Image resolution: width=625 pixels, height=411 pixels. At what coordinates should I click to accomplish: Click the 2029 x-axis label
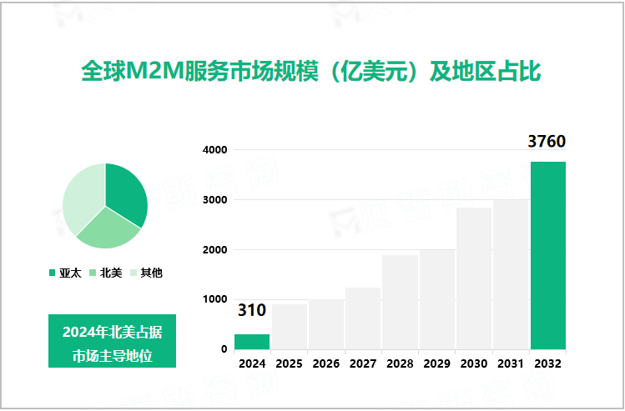point(437,363)
